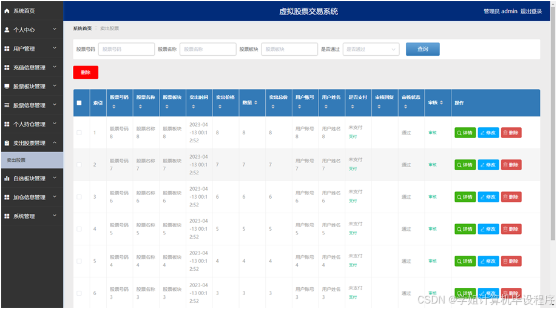557x309 pixels.
Task: Open 详情 for row 4
Action: [x=465, y=229]
